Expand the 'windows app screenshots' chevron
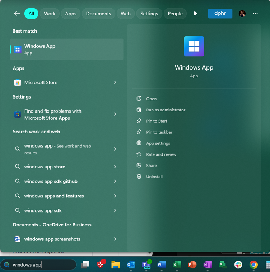The image size is (270, 272). click(x=115, y=239)
